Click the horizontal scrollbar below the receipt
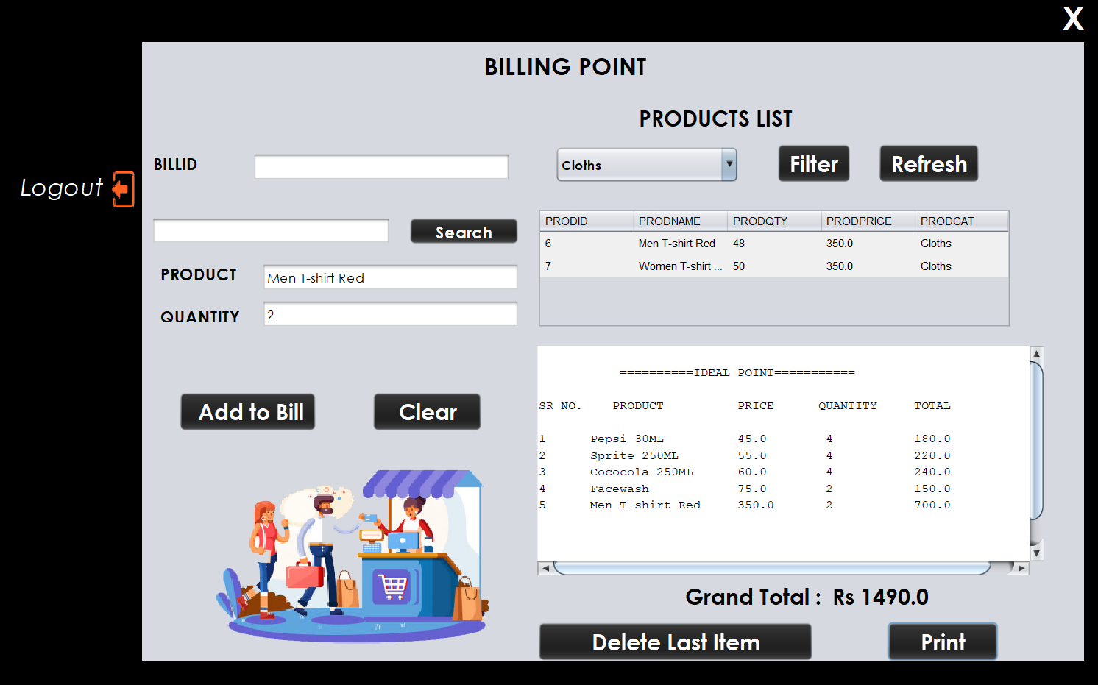This screenshot has width=1098, height=685. tap(773, 568)
